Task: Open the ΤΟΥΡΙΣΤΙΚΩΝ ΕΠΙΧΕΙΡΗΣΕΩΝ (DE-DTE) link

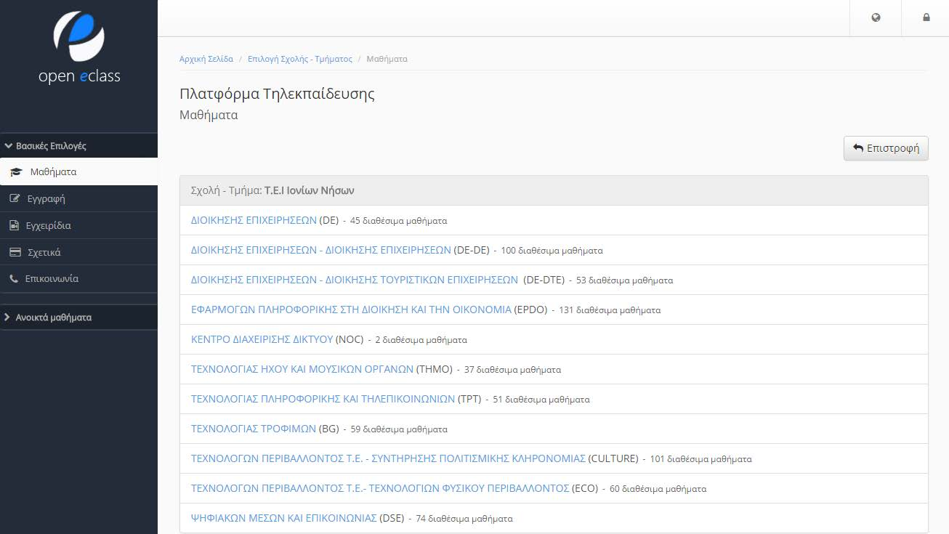Action: pyautogui.click(x=355, y=280)
